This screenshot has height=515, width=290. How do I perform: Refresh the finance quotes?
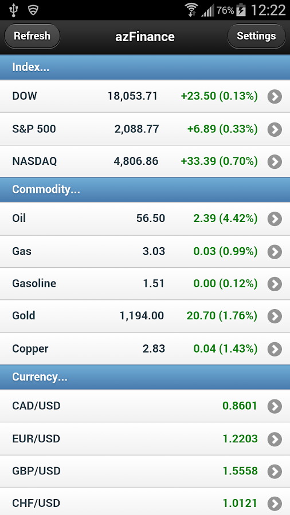[32, 36]
